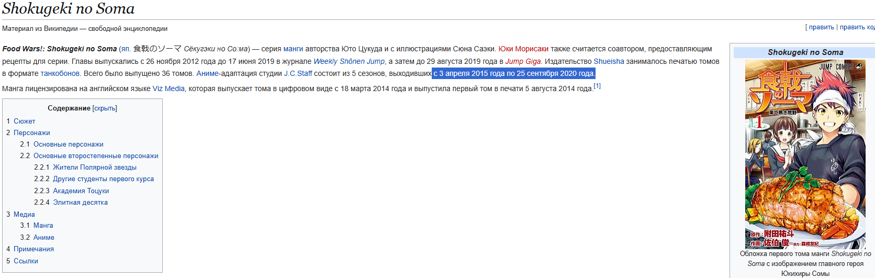Go to '2.2 Основные второстепенные персонажи'
The width and height of the screenshot is (875, 278).
pos(89,155)
